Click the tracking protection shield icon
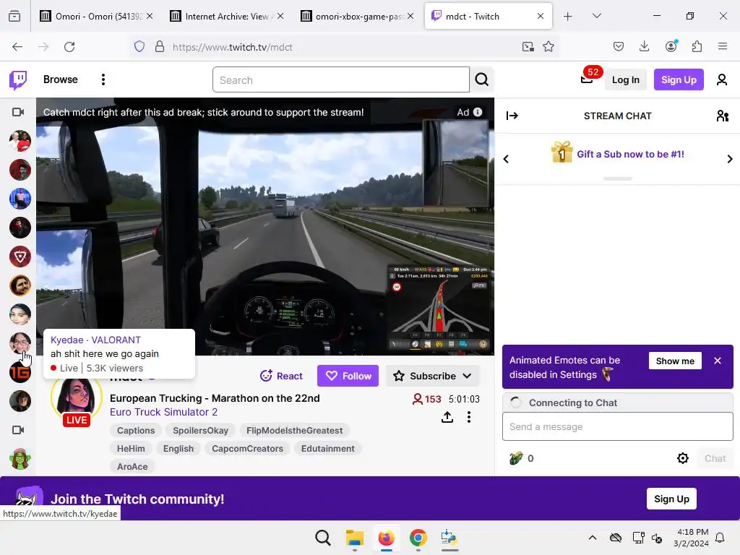Image resolution: width=740 pixels, height=555 pixels. 139,47
